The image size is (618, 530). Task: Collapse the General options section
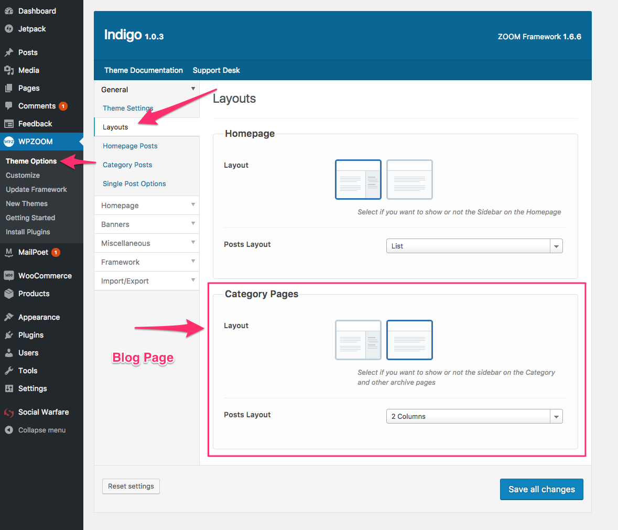tap(147, 90)
